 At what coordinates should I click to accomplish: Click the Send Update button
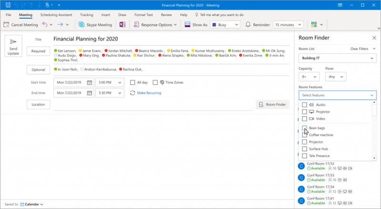tap(13, 46)
